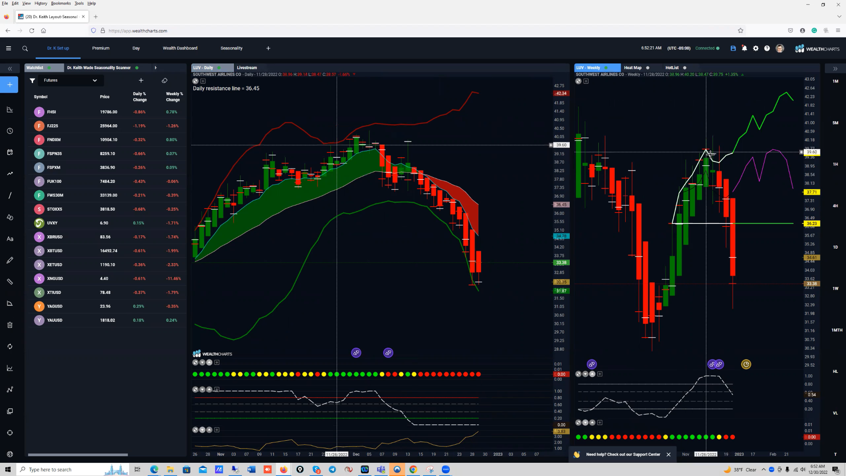Toggle weekly chart main indicator visibility icon
Image resolution: width=846 pixels, height=476 pixels.
(x=579, y=81)
